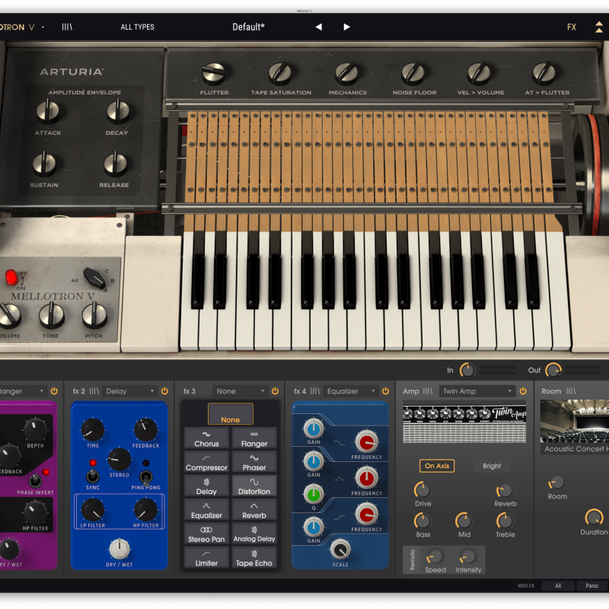Open the FX panel tab

point(572,27)
